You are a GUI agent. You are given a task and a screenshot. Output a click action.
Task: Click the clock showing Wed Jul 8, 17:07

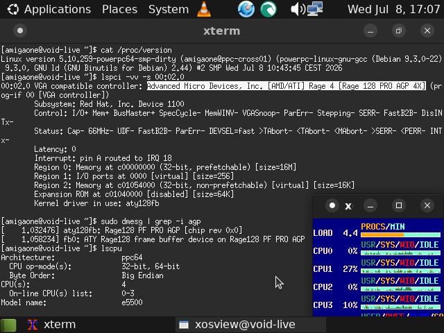pos(393,9)
